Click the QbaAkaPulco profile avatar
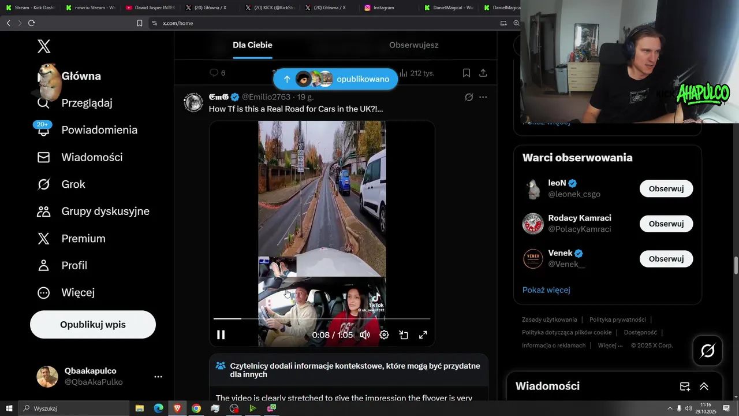739x416 pixels. pos(47,377)
